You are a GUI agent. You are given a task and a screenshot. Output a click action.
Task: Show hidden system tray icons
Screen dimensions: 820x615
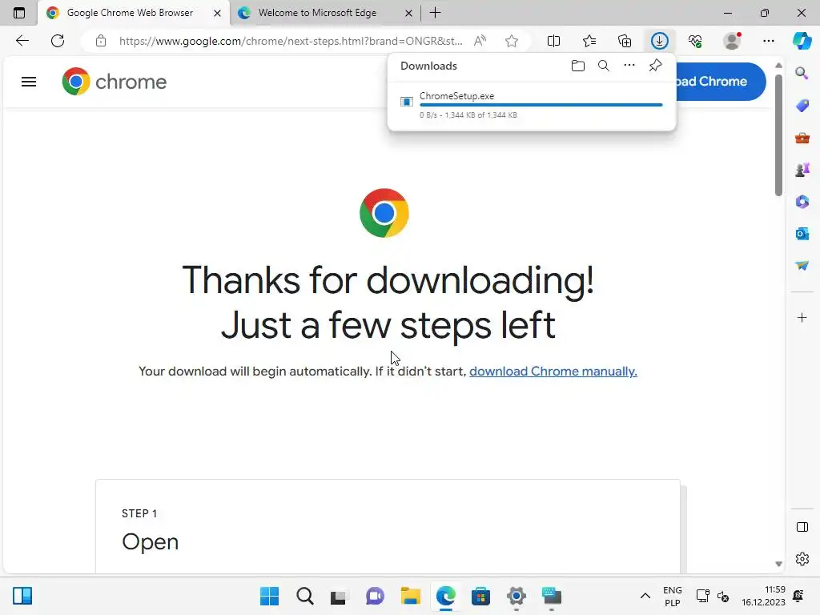coord(645,596)
